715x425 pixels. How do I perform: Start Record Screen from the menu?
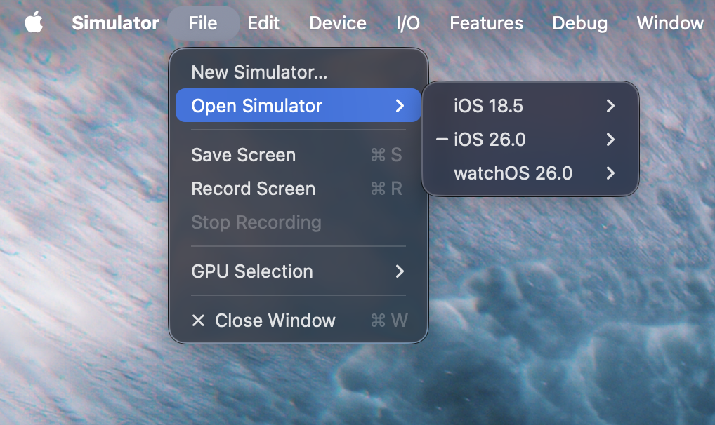(253, 189)
